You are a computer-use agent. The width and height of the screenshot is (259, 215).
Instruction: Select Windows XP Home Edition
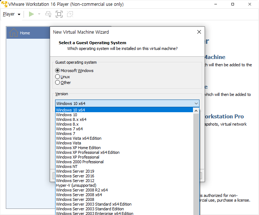point(124,148)
